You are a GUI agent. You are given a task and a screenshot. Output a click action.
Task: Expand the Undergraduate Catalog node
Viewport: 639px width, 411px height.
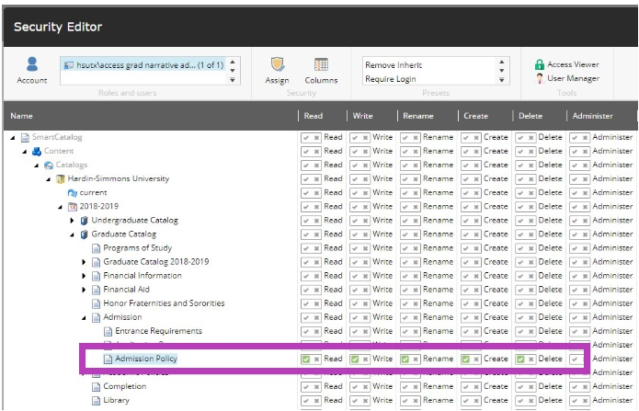click(72, 221)
